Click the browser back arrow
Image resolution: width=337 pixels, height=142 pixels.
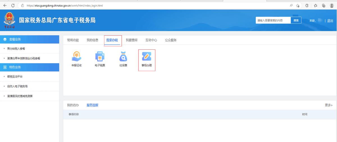click(5, 5)
